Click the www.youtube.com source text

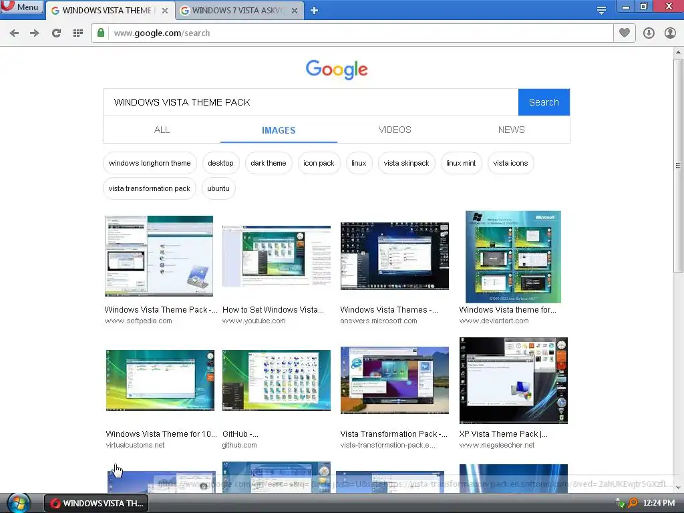[x=254, y=321]
